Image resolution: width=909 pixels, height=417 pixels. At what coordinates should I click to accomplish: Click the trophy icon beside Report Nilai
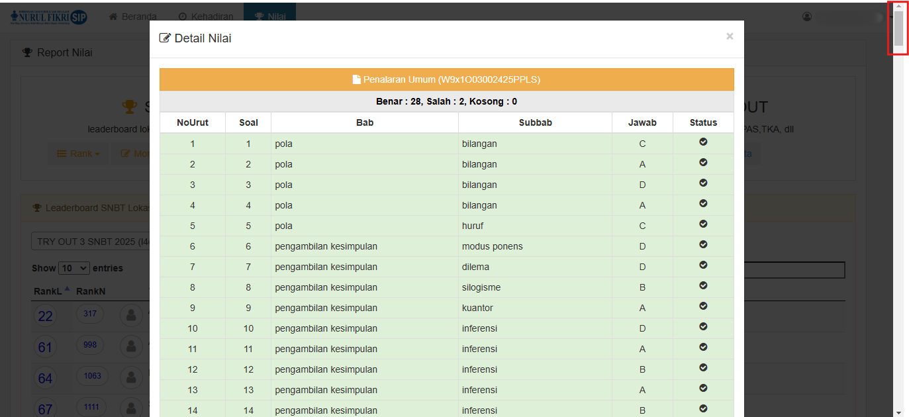27,52
